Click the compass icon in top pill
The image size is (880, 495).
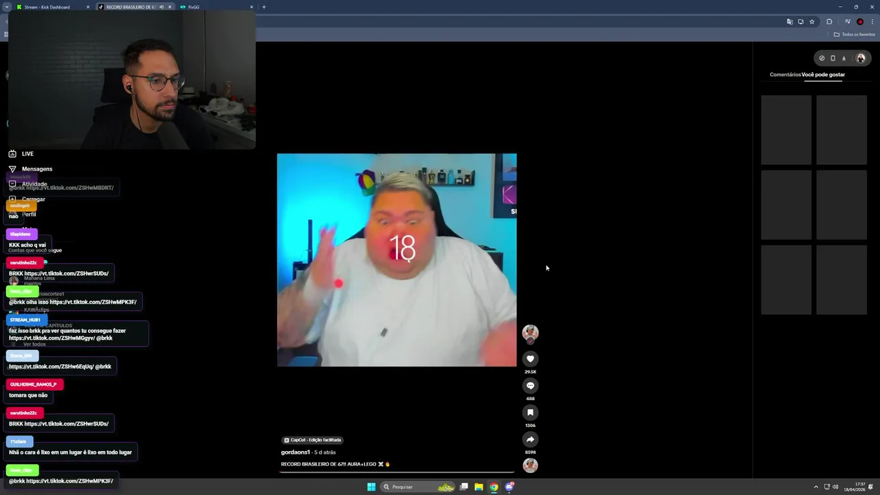[822, 58]
